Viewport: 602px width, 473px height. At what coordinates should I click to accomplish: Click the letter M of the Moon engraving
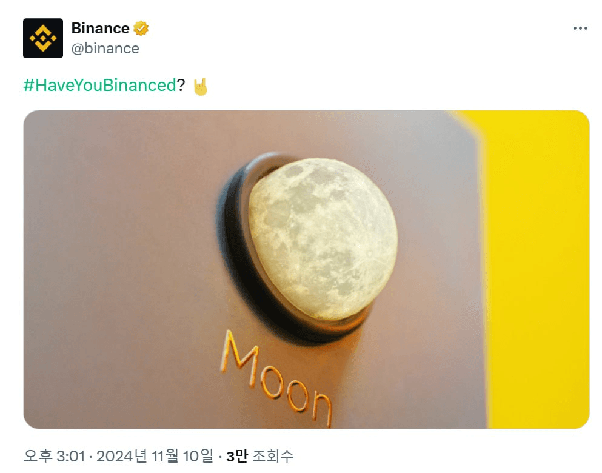[239, 357]
